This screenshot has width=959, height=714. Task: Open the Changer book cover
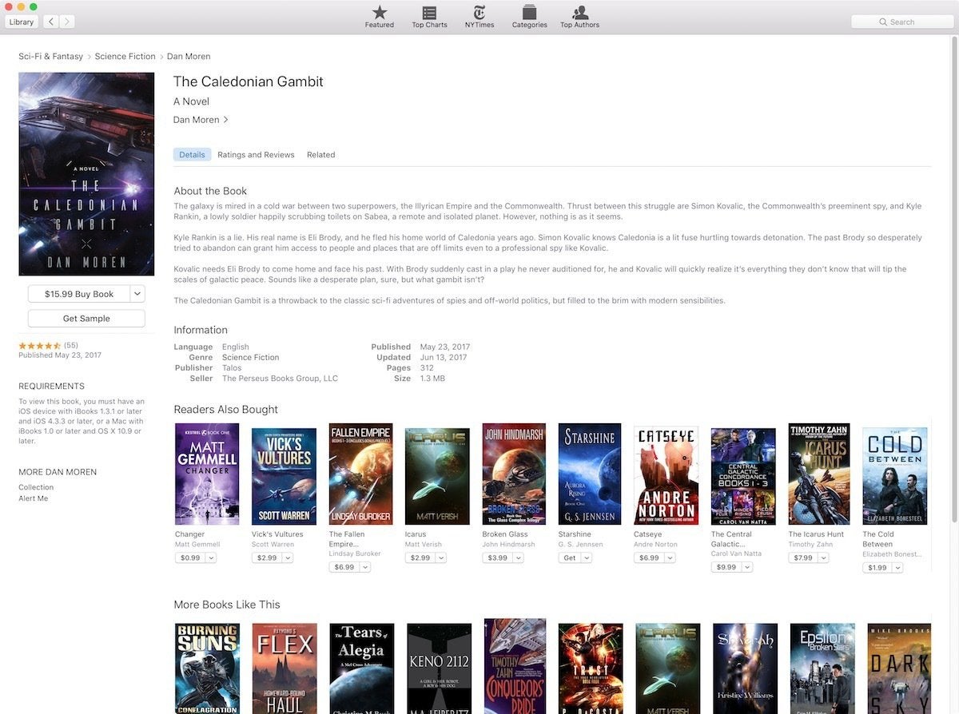(x=207, y=474)
